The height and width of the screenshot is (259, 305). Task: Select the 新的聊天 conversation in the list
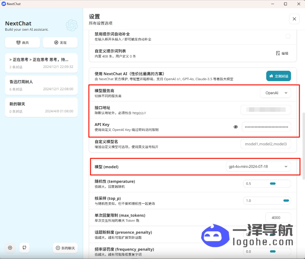[x=41, y=107]
